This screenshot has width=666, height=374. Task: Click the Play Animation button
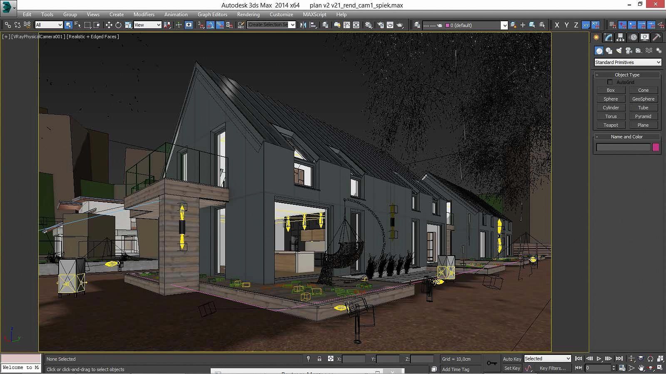click(x=599, y=359)
